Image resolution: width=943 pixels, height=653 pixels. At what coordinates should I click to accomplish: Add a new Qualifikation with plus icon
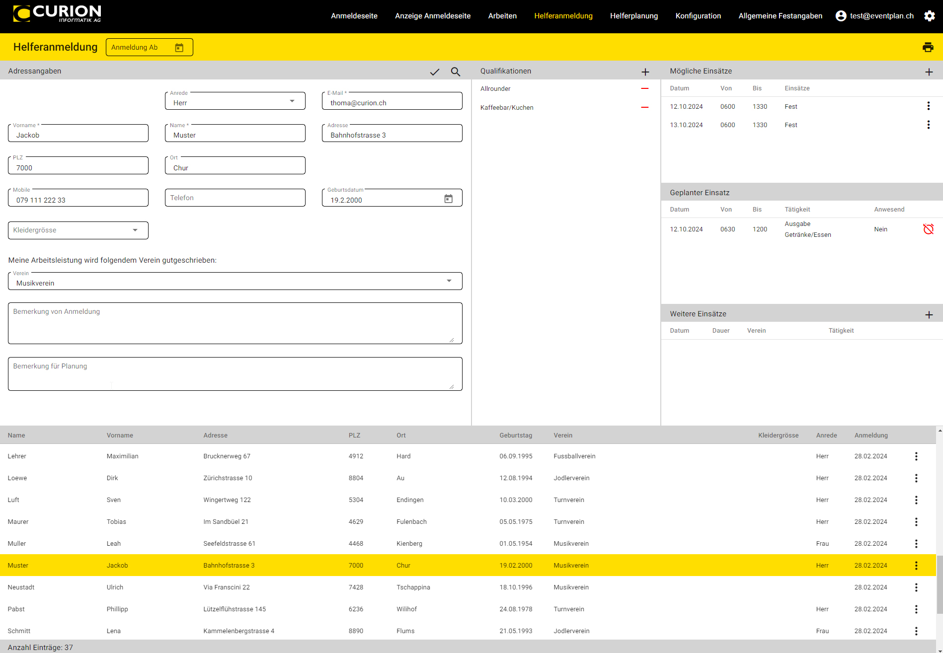(645, 72)
